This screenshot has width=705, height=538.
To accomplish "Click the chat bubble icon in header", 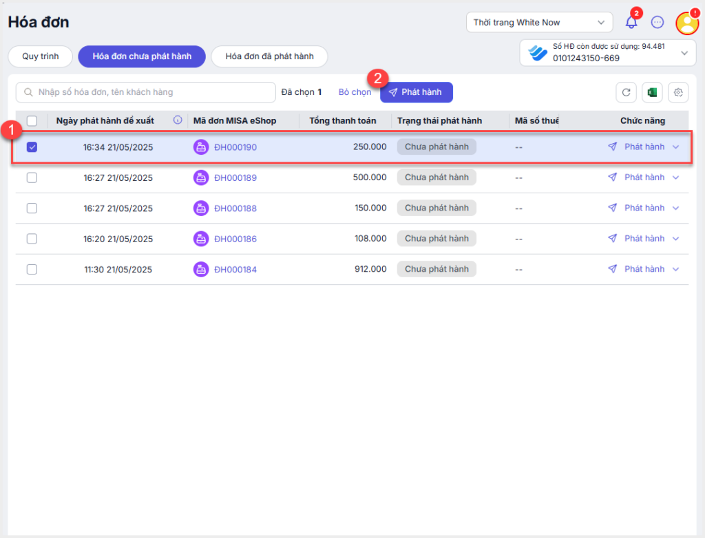I will coord(657,23).
